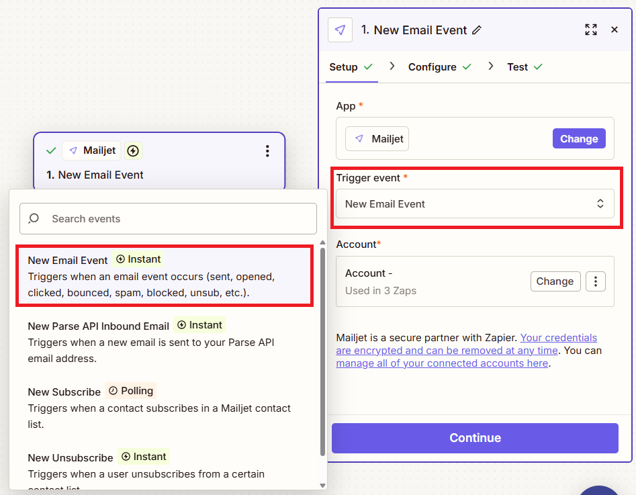The height and width of the screenshot is (495, 636).
Task: Click the Instant badge next to New Email Event
Action: [x=138, y=259]
